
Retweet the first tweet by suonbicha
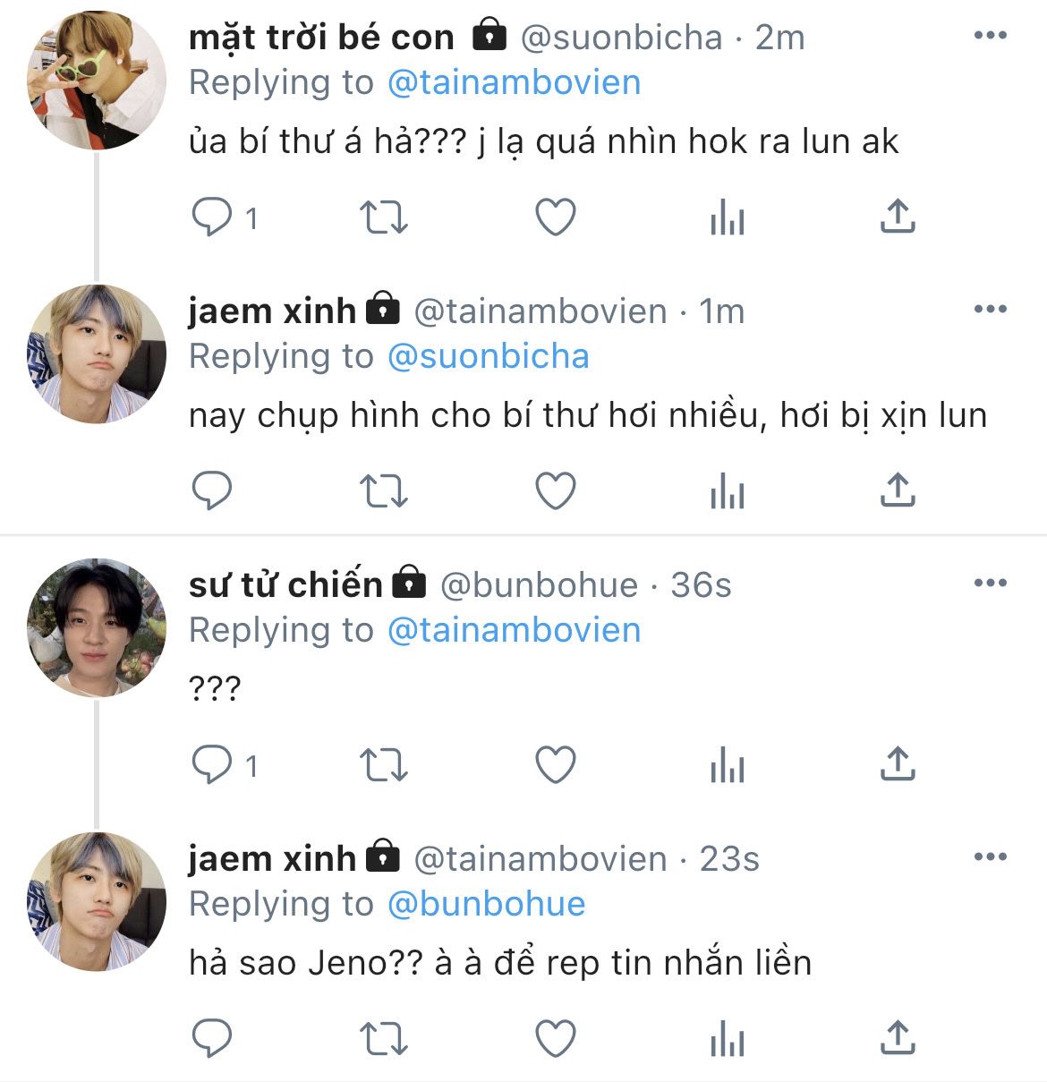point(383,217)
